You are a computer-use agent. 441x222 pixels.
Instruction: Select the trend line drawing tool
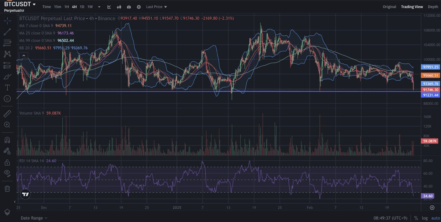pyautogui.click(x=7, y=32)
